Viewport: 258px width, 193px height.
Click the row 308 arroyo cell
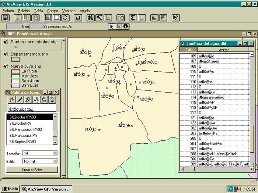pyautogui.click(x=223, y=154)
